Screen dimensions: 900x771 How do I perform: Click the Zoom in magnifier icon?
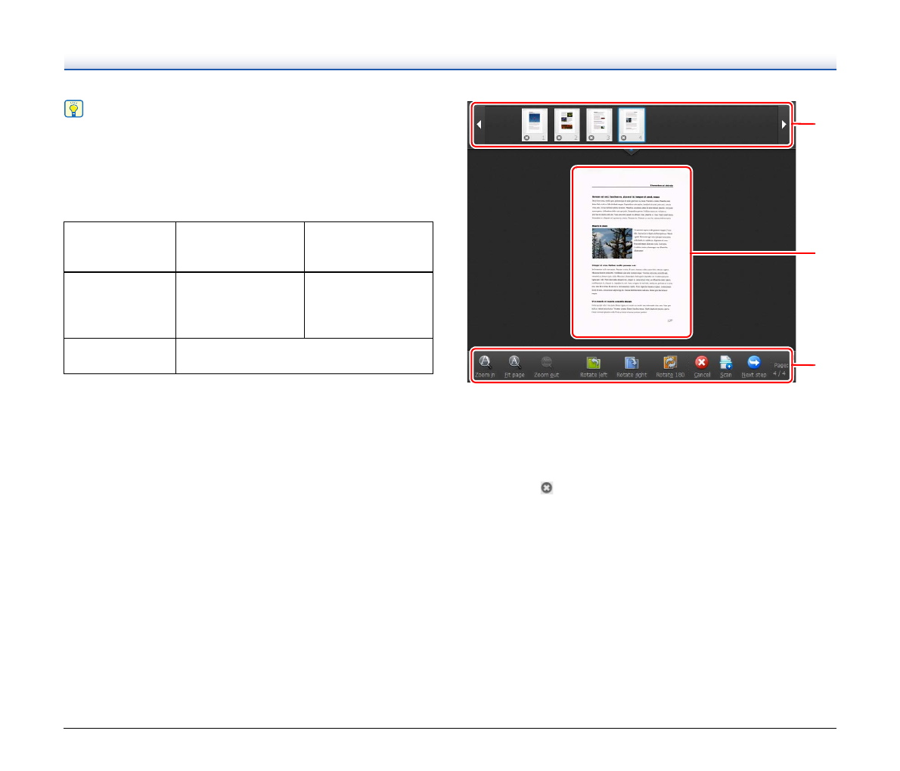pos(485,363)
